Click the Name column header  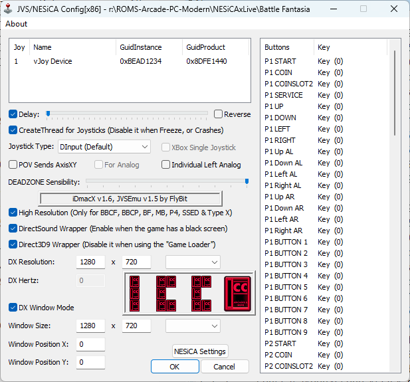pos(72,47)
